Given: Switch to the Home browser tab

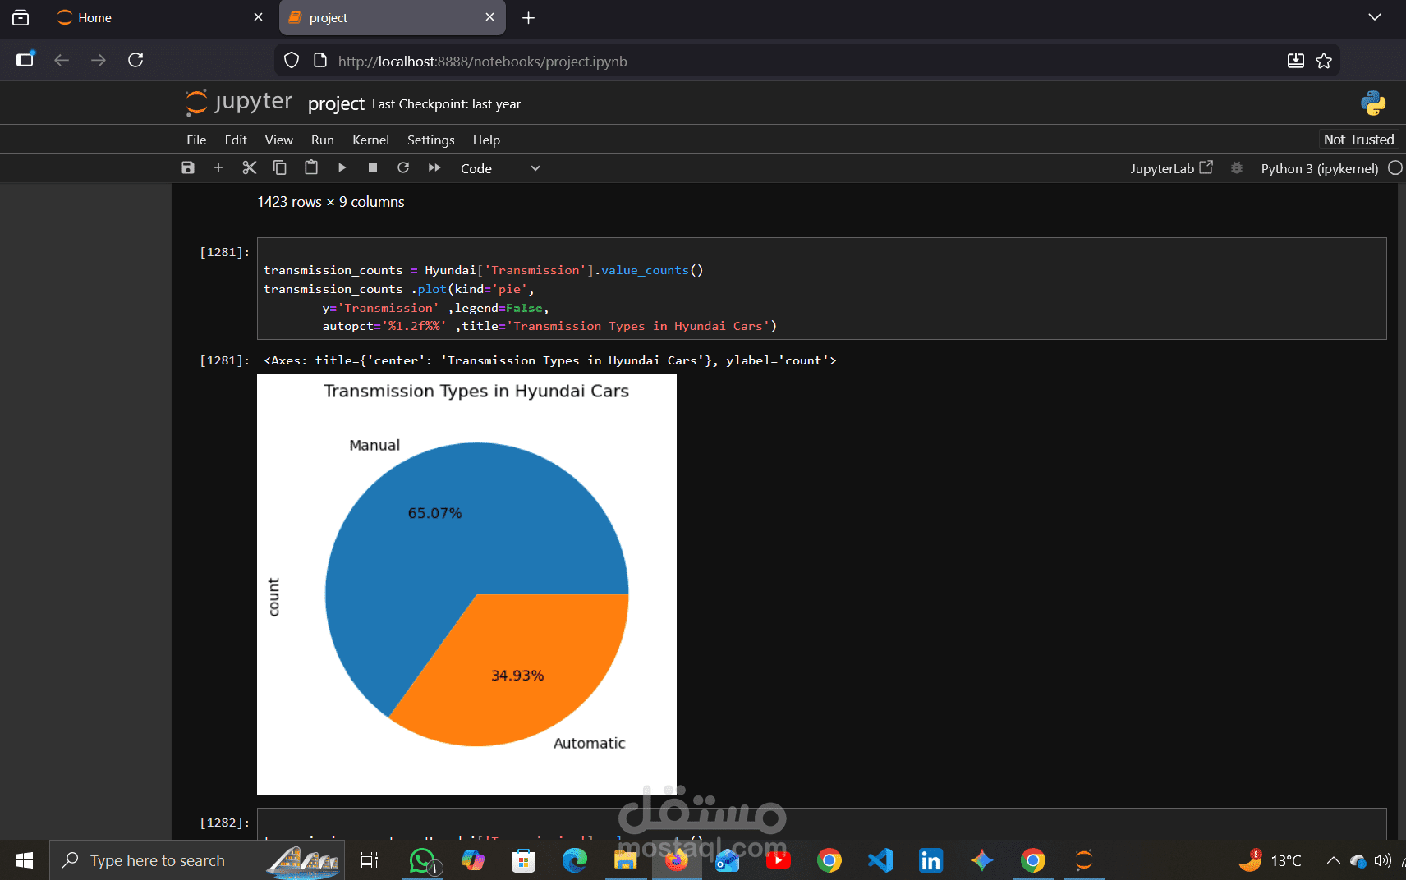Looking at the screenshot, I should (93, 17).
